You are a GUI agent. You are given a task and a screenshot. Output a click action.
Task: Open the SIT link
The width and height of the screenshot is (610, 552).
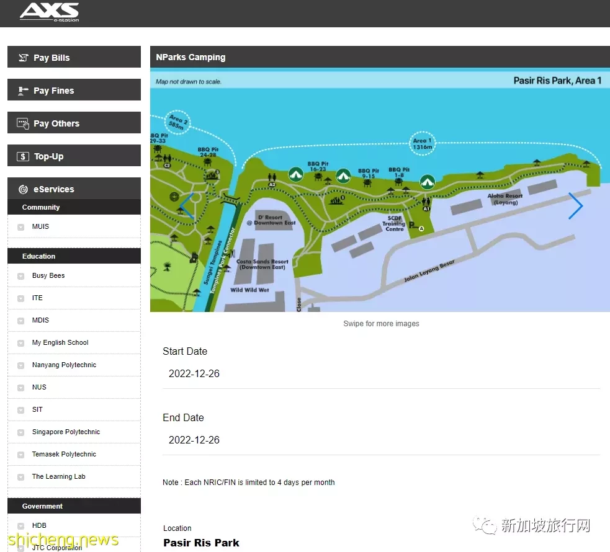[x=37, y=409]
